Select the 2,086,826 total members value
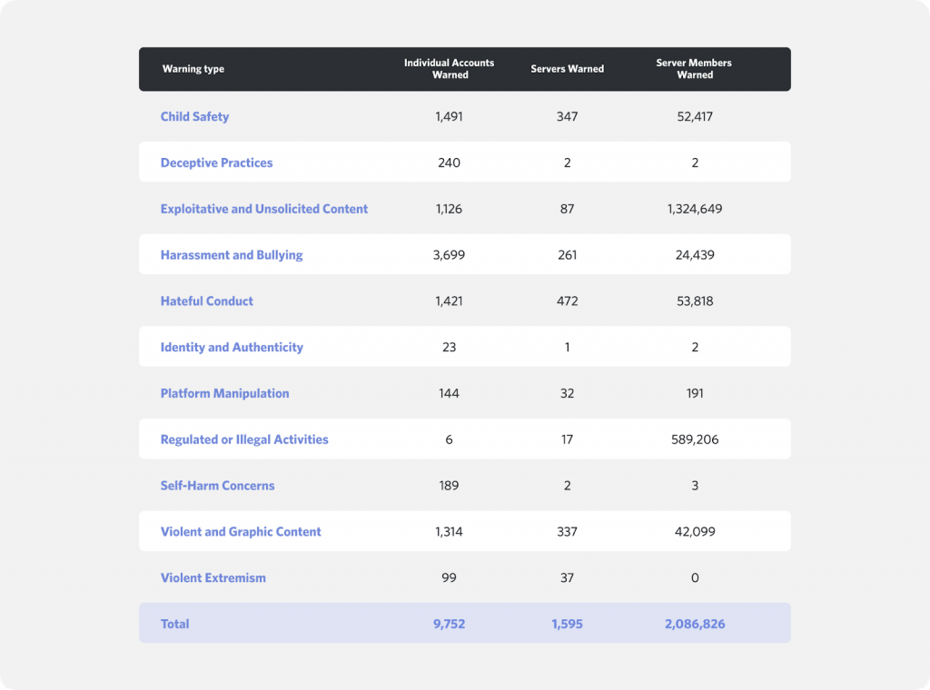Image resolution: width=930 pixels, height=690 pixels. tap(694, 624)
